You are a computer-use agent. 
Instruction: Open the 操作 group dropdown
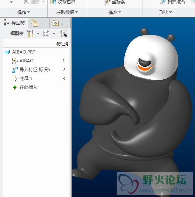[x=24, y=12]
